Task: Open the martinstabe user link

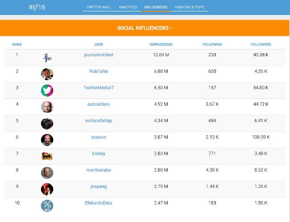Action: [x=99, y=170]
